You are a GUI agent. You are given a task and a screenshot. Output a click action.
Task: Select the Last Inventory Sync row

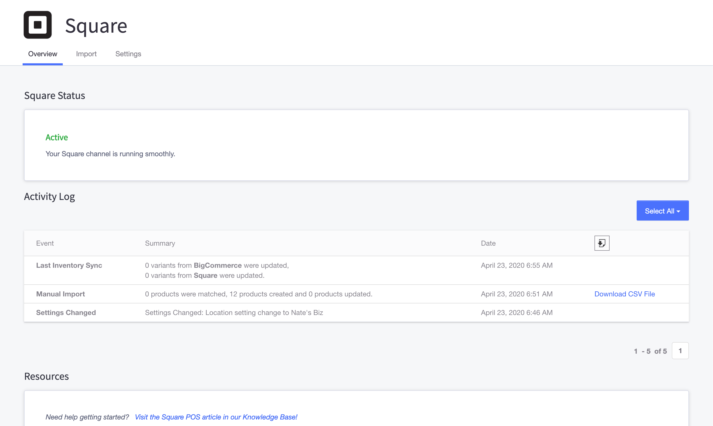pyautogui.click(x=69, y=265)
